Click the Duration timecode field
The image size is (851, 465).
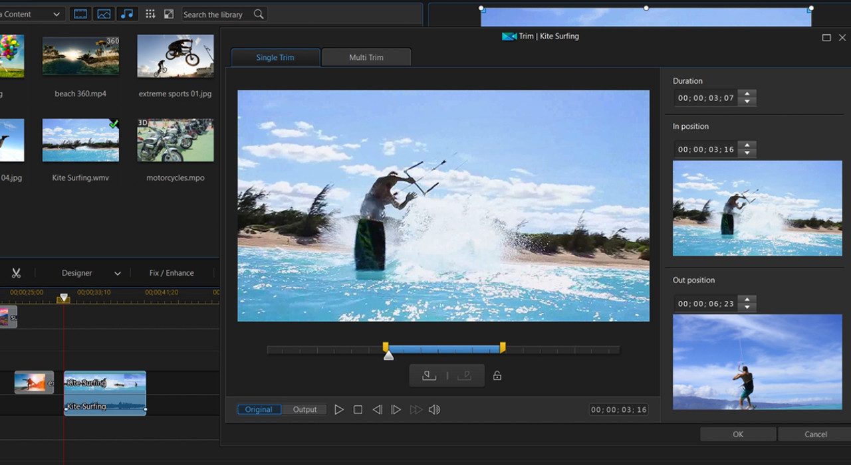click(x=706, y=98)
